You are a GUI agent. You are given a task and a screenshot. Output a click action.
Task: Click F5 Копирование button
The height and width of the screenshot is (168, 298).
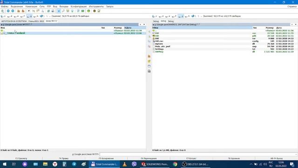(106, 159)
